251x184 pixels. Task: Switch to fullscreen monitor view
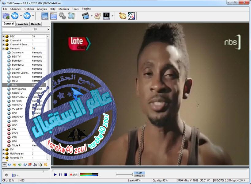(x=45, y=16)
